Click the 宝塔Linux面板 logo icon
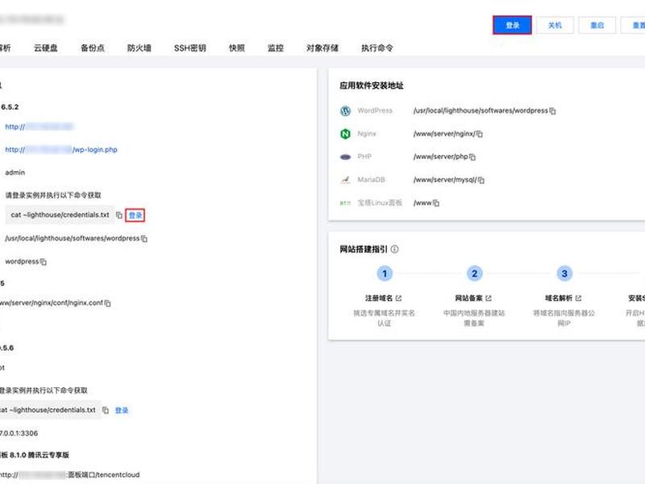Image resolution: width=645 pixels, height=484 pixels. point(345,203)
